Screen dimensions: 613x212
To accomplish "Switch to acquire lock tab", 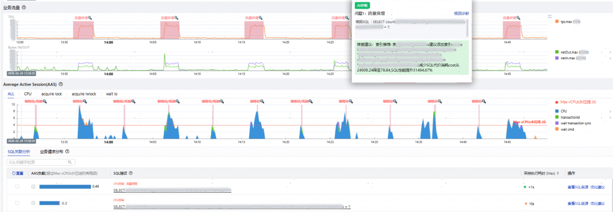I will click(x=52, y=94).
